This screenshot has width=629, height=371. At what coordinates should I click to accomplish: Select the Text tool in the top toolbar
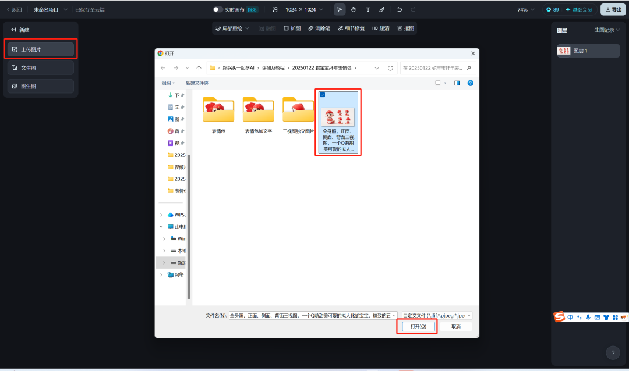(367, 9)
